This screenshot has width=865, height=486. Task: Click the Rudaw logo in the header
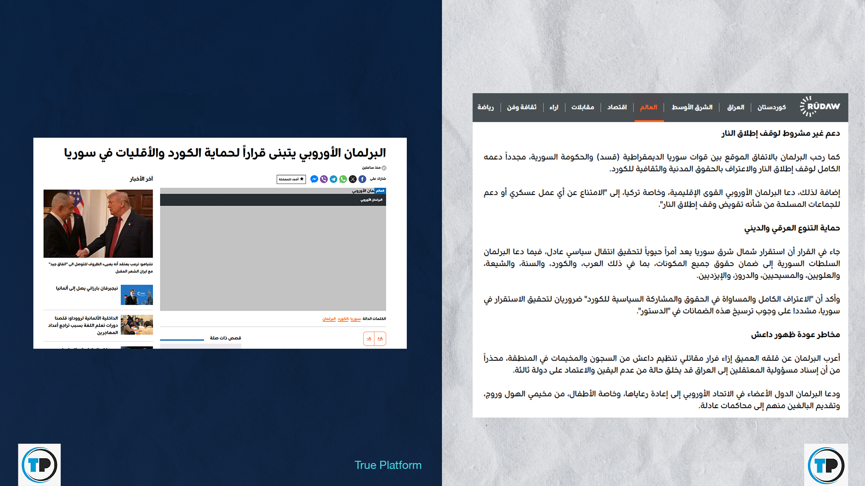point(819,107)
